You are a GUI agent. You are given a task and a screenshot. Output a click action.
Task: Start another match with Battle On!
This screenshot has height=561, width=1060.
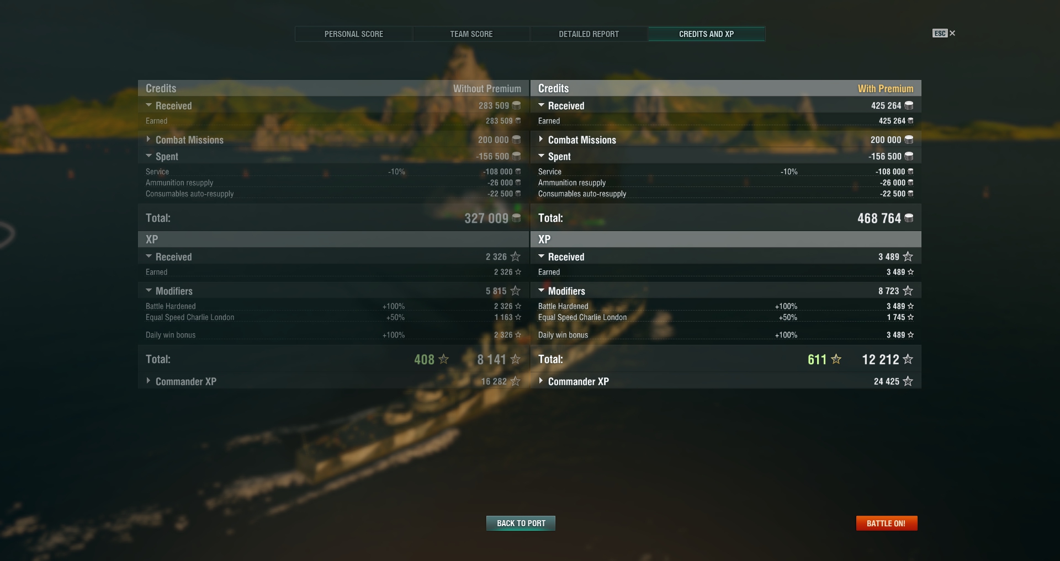coord(887,523)
